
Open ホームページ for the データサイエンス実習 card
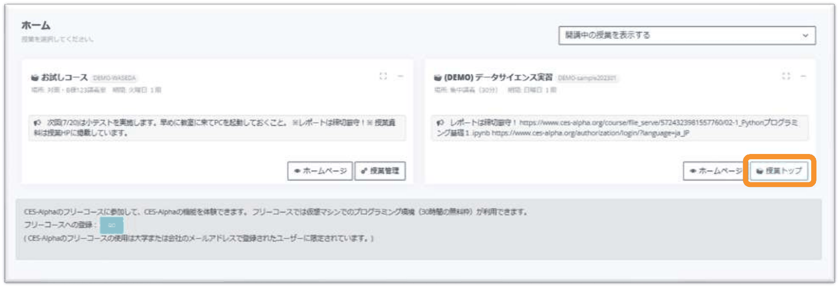716,171
